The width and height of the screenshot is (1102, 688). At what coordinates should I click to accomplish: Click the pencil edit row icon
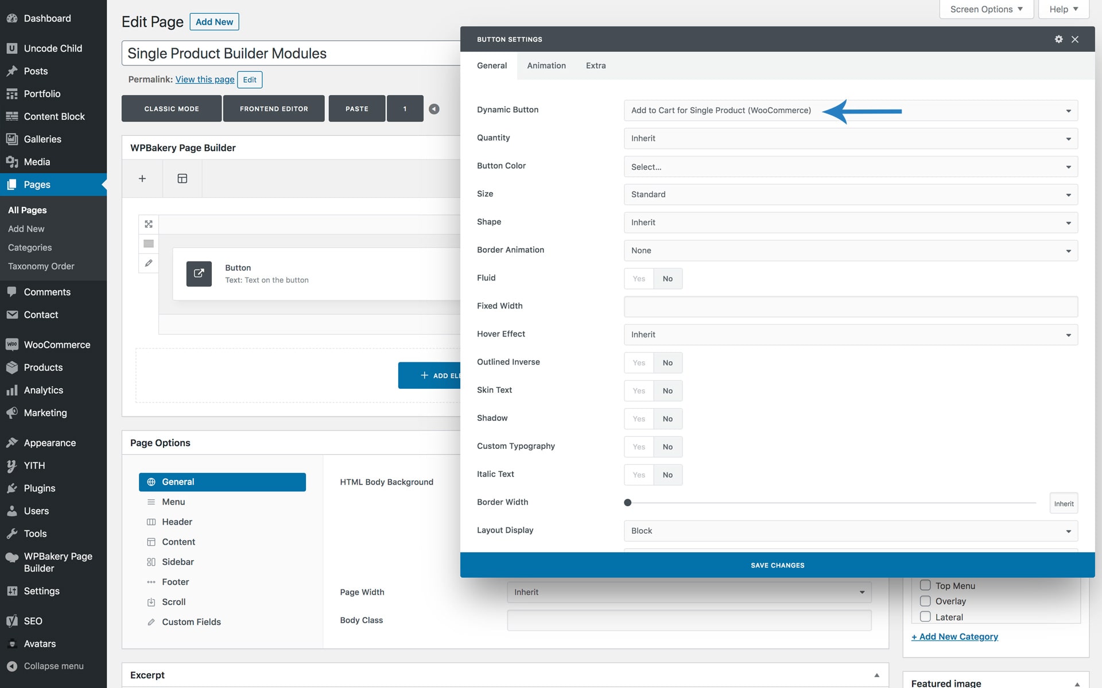[x=149, y=263]
